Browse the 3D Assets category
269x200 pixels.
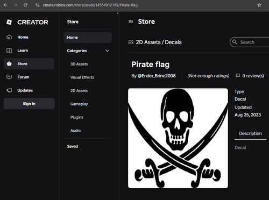(x=79, y=64)
